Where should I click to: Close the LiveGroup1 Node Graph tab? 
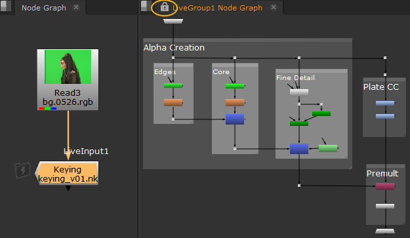pyautogui.click(x=274, y=7)
